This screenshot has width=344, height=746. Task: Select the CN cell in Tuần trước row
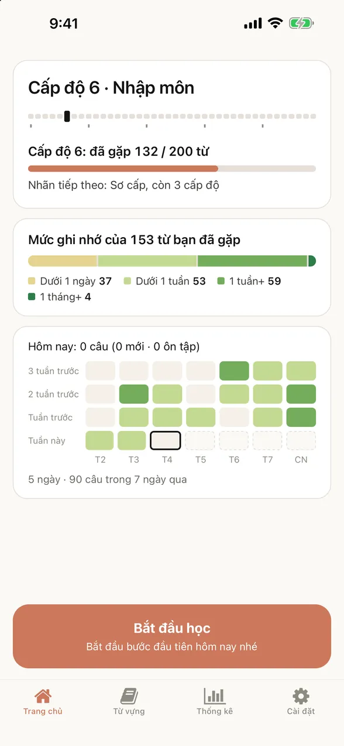pos(301,417)
